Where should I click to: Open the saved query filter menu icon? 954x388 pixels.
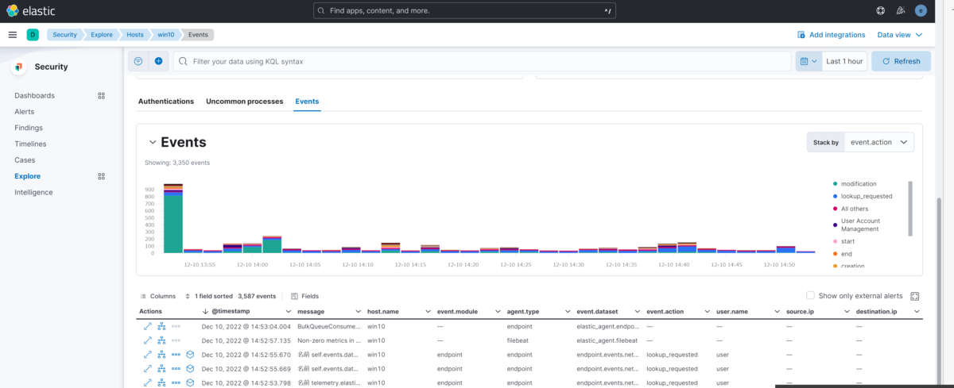coord(138,61)
